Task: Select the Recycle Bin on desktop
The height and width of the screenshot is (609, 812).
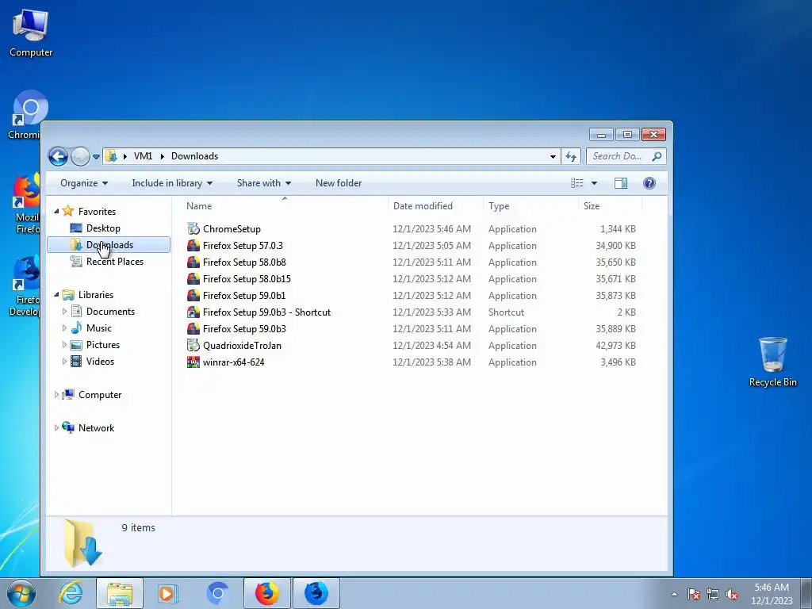Action: (772, 362)
